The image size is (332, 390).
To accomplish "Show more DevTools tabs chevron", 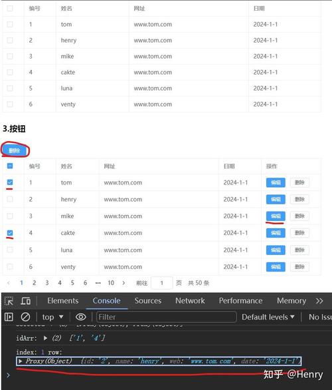I will (x=319, y=301).
